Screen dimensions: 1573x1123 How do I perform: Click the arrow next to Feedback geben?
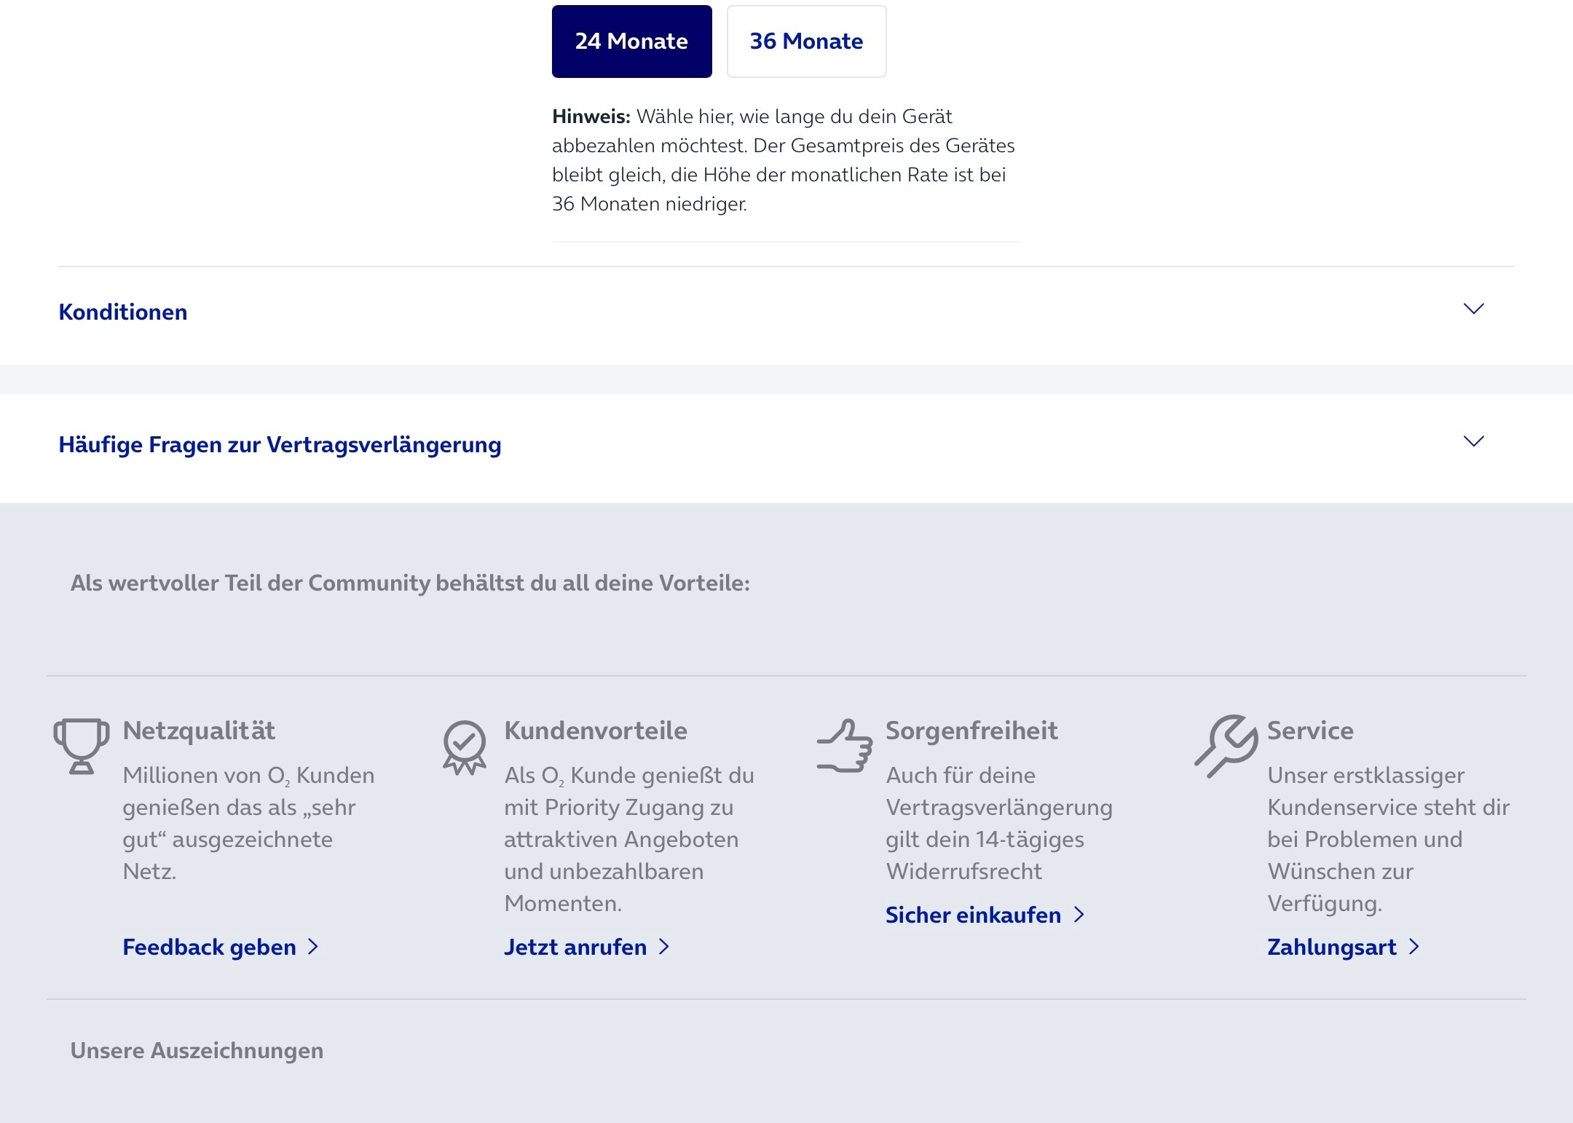[x=313, y=947]
